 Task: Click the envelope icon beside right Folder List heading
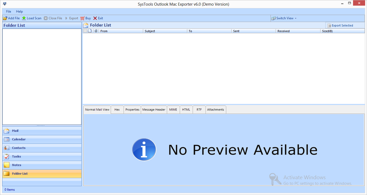point(86,25)
